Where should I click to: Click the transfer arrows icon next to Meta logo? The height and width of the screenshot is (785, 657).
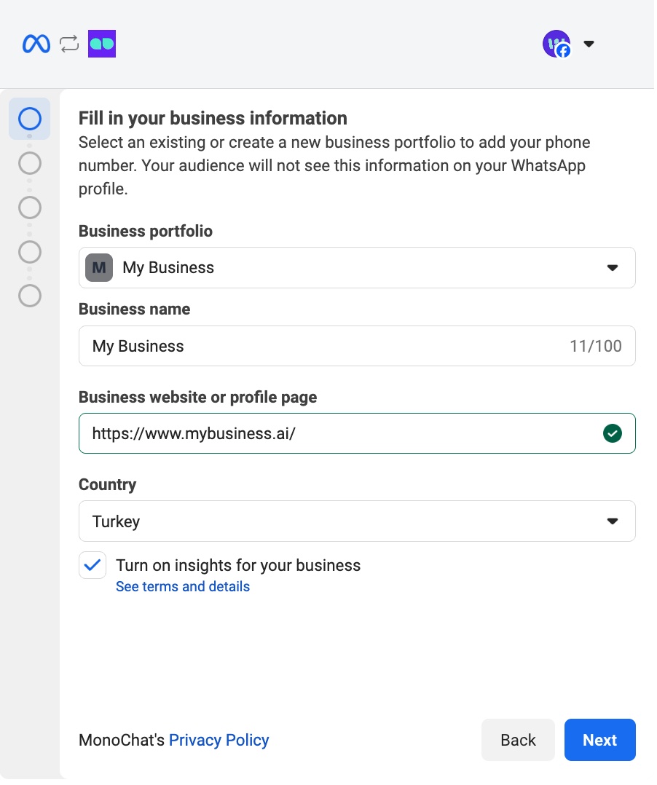click(68, 44)
